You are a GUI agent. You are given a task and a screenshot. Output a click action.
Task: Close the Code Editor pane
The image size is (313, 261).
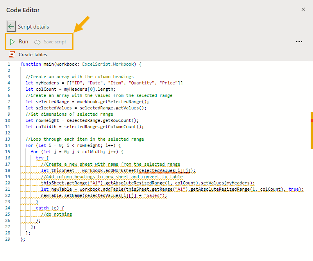pos(303,9)
